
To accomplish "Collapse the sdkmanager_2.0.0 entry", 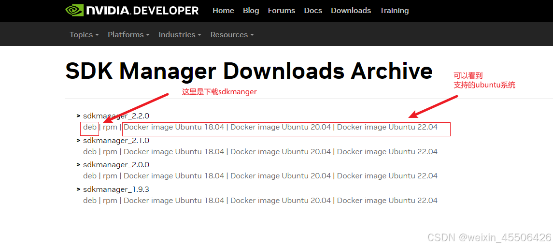I will pos(113,165).
